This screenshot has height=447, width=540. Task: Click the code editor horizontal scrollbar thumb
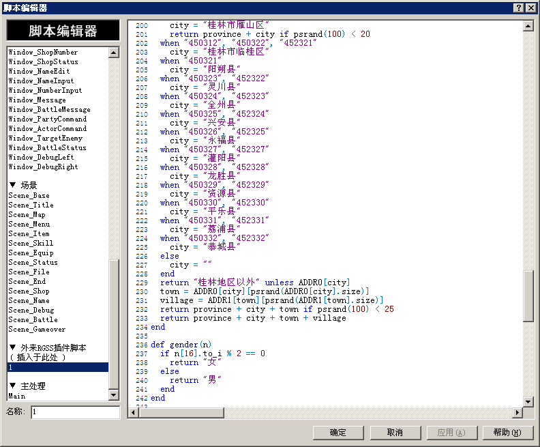181,412
